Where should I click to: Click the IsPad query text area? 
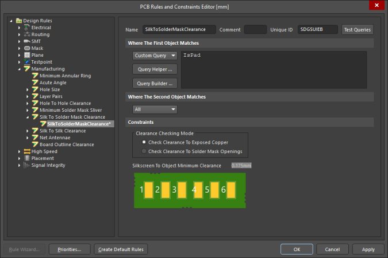pos(274,70)
